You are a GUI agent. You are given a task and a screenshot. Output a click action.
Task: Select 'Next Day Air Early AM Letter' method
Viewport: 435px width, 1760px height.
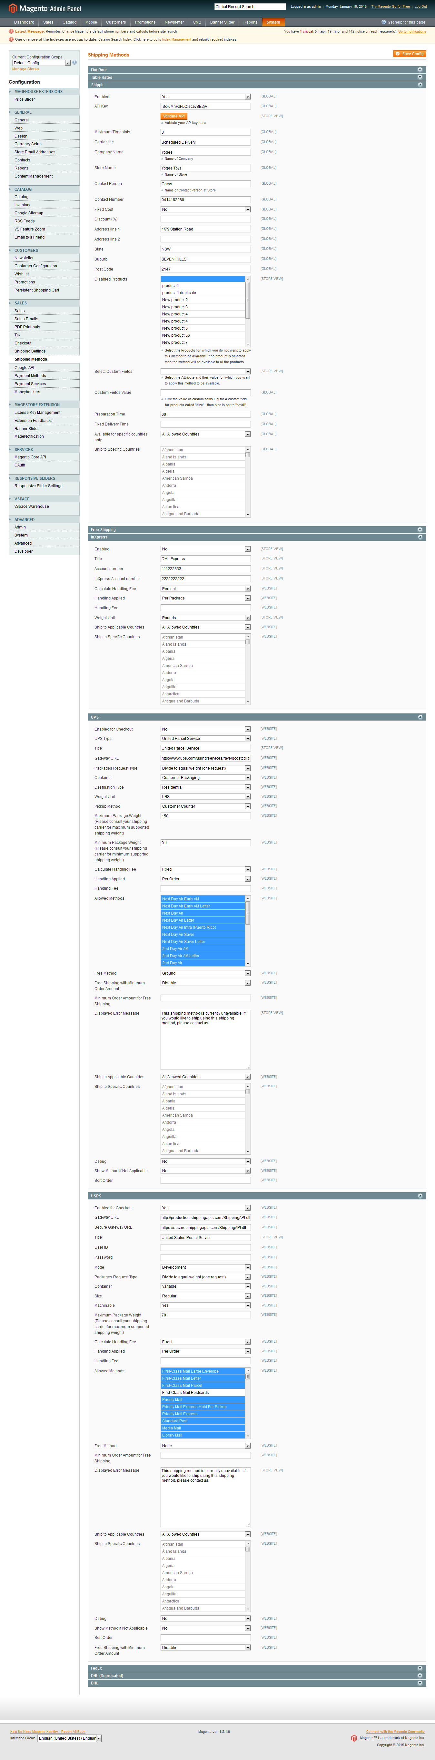coord(203,906)
